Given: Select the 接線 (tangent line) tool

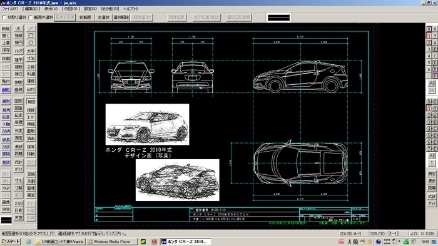Looking at the screenshot, I should click(x=18, y=36).
